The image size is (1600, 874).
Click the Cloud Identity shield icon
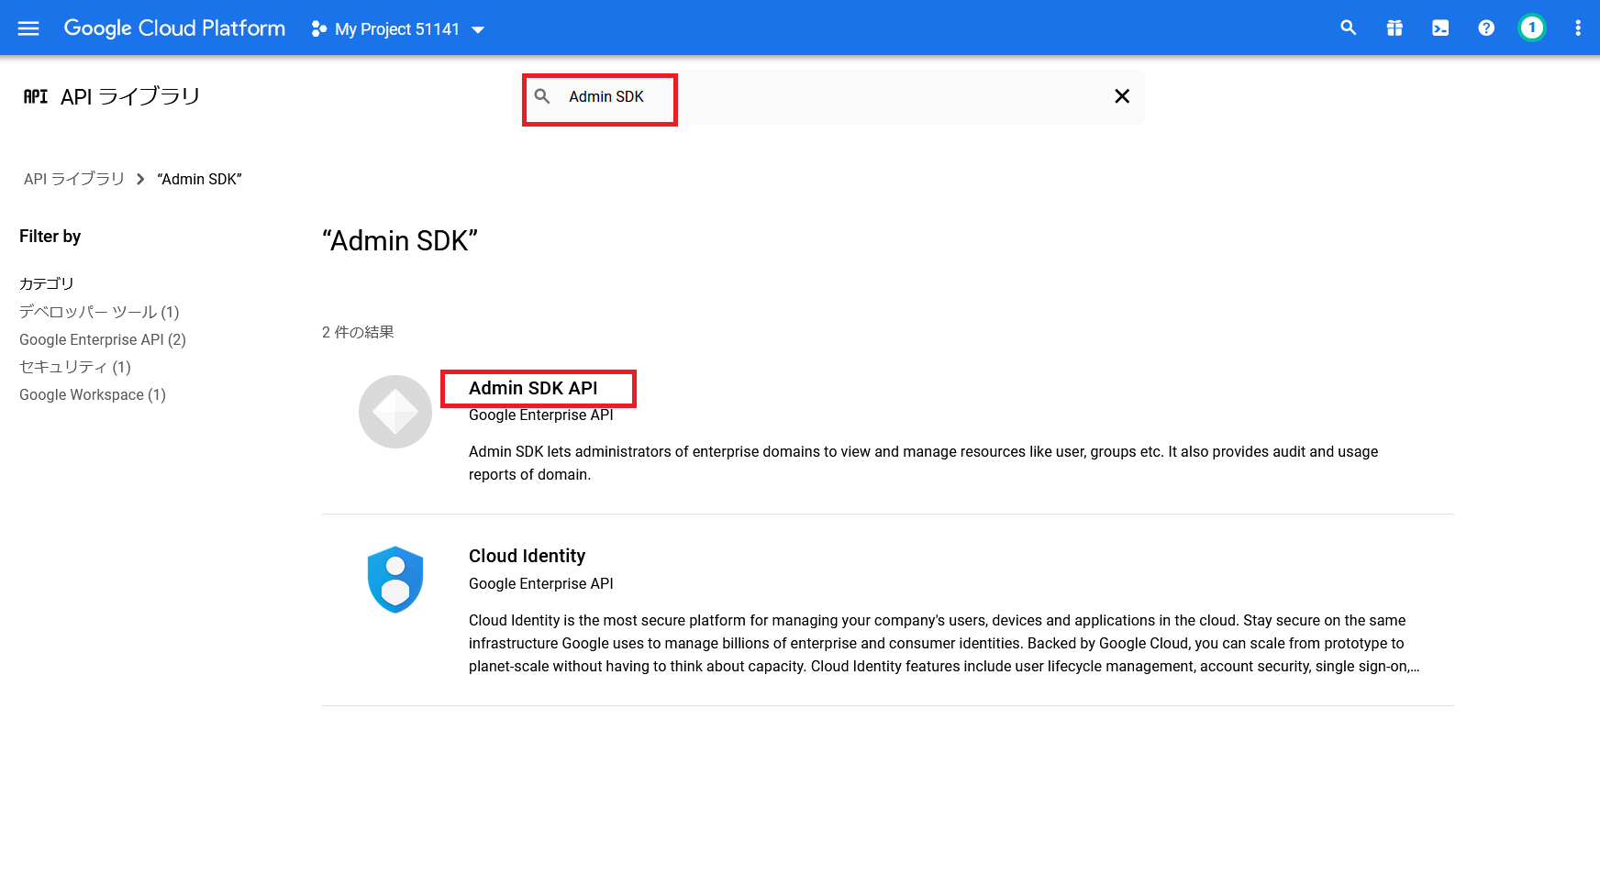point(395,580)
